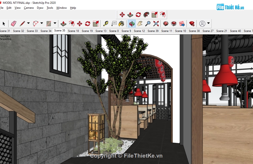Viewport: 253px width, 164px height.
Task: Switch to the Scene 39 tab
Action: [153, 31]
